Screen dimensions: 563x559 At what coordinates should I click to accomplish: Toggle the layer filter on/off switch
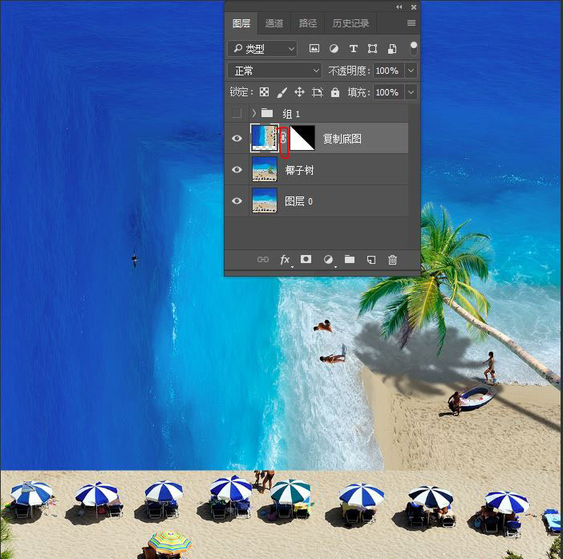(x=414, y=48)
